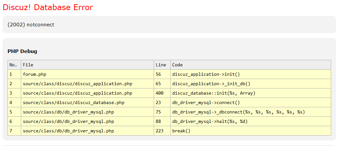Screen dimensions: 338x146
Task: Click discuz_application.php file in row 2
Action: 87,84
